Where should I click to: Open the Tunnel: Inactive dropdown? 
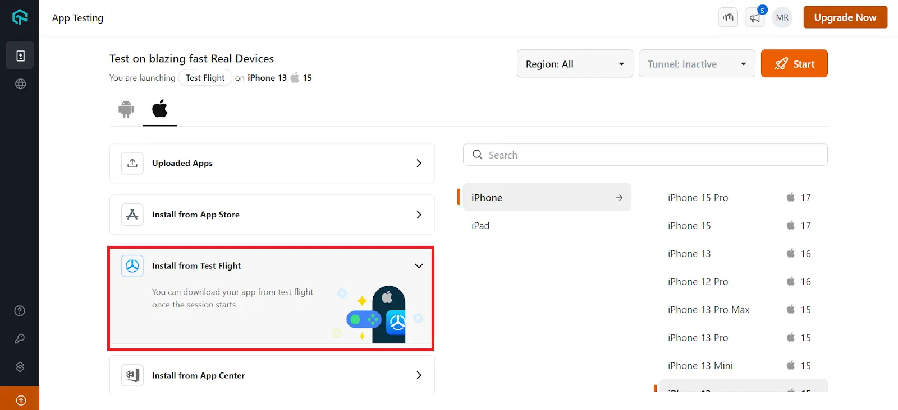click(696, 64)
